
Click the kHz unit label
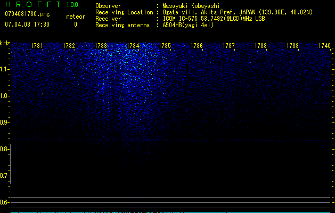(x=5, y=43)
